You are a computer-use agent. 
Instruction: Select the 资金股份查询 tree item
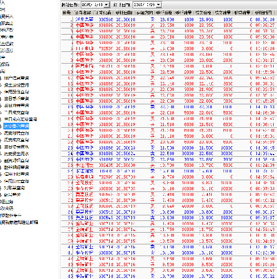pos(16,85)
